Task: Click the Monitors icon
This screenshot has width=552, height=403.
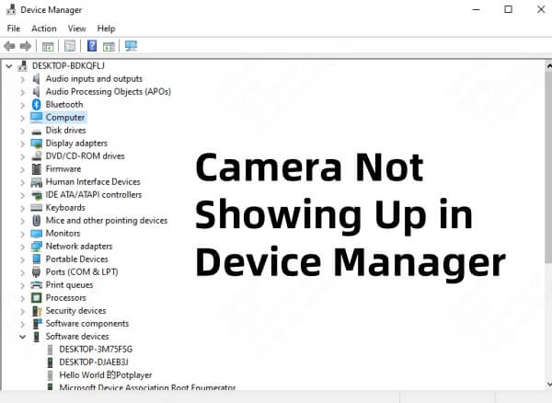Action: [36, 234]
